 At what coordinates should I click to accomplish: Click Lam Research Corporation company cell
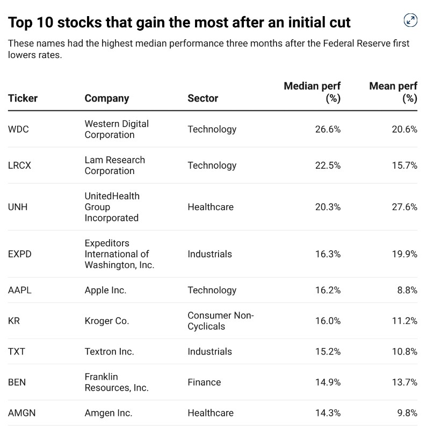click(x=114, y=165)
